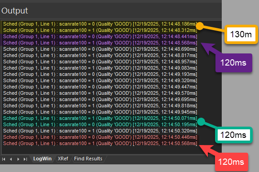Select log line with timestamp 12:14:50.195ms
The height and width of the screenshot is (172, 259).
tap(100, 124)
